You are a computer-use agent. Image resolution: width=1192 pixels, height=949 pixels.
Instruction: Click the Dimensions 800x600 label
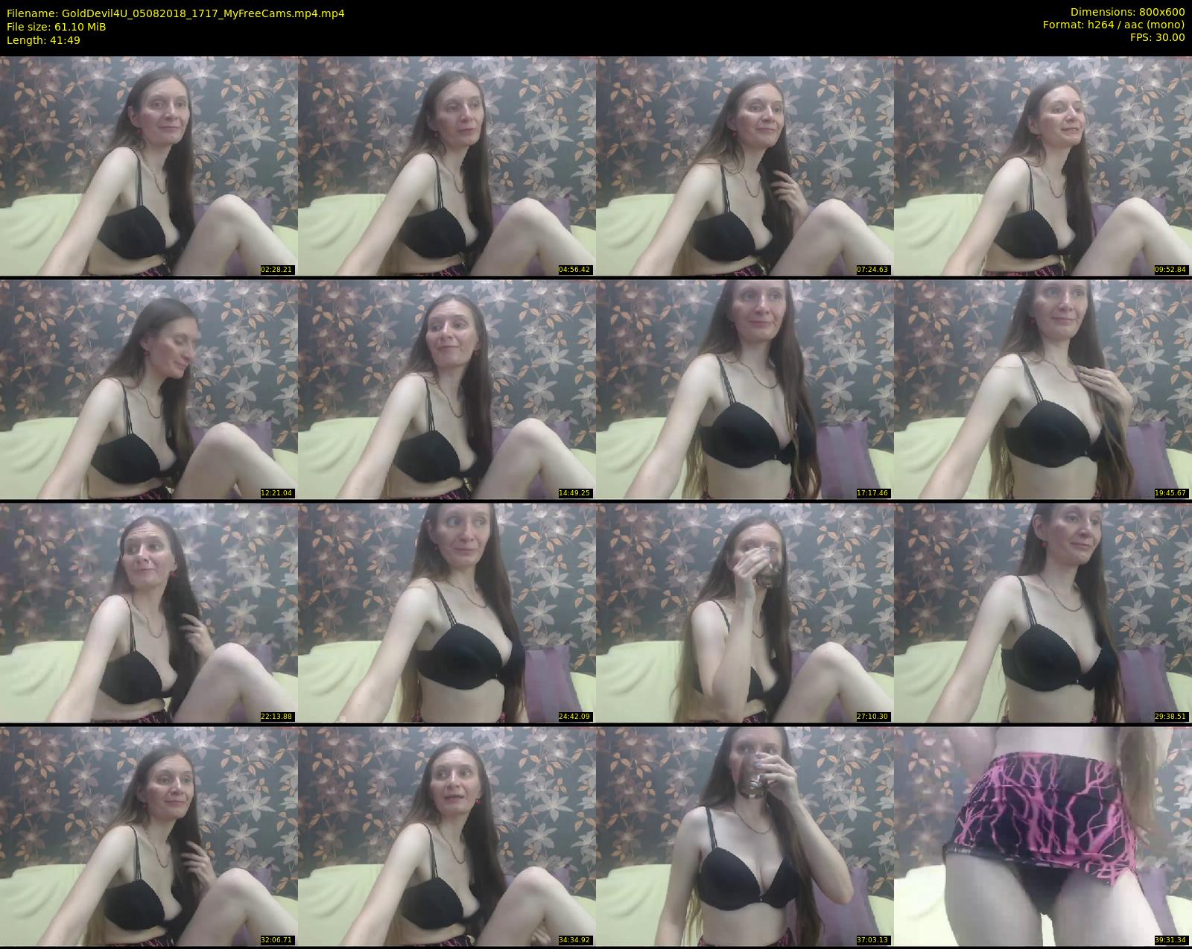tap(1127, 12)
